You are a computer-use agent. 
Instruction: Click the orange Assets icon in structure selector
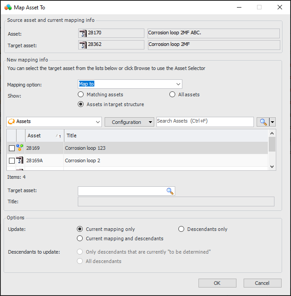coord(12,122)
